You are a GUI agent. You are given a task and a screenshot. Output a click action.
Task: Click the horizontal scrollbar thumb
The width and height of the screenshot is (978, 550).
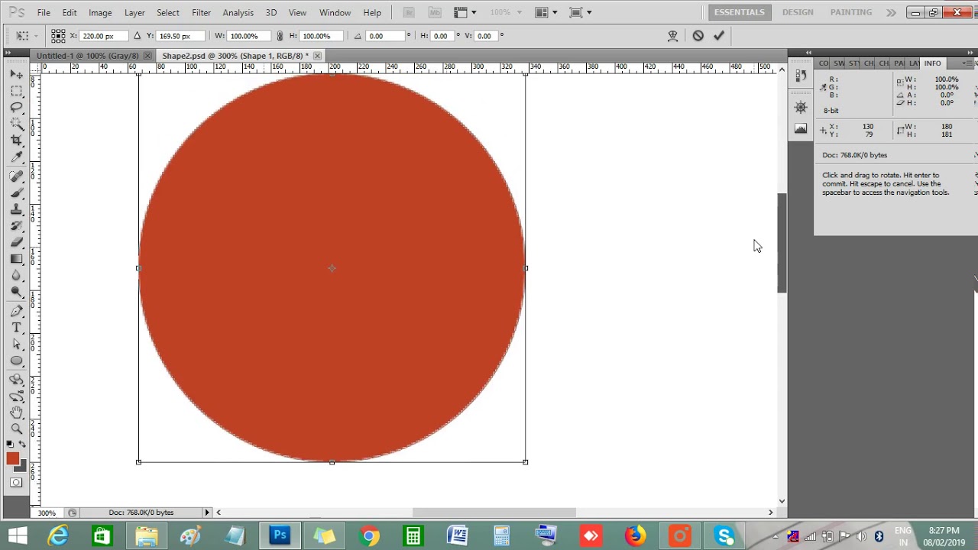click(494, 513)
